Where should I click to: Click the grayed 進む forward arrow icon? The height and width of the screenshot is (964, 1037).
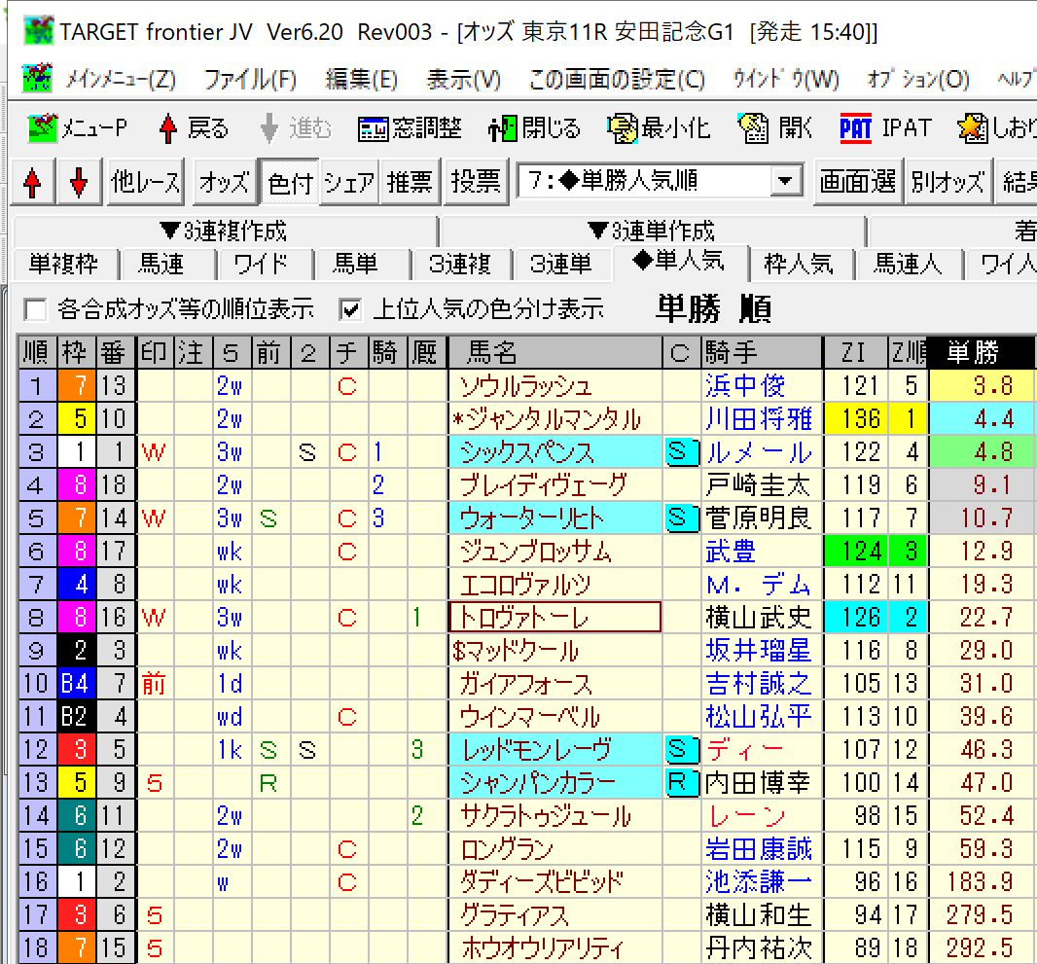269,128
